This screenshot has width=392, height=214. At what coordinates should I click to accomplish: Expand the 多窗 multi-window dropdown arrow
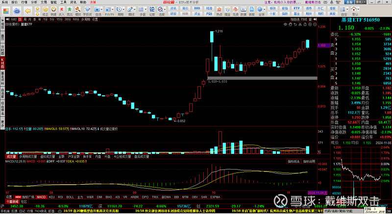point(146,9)
